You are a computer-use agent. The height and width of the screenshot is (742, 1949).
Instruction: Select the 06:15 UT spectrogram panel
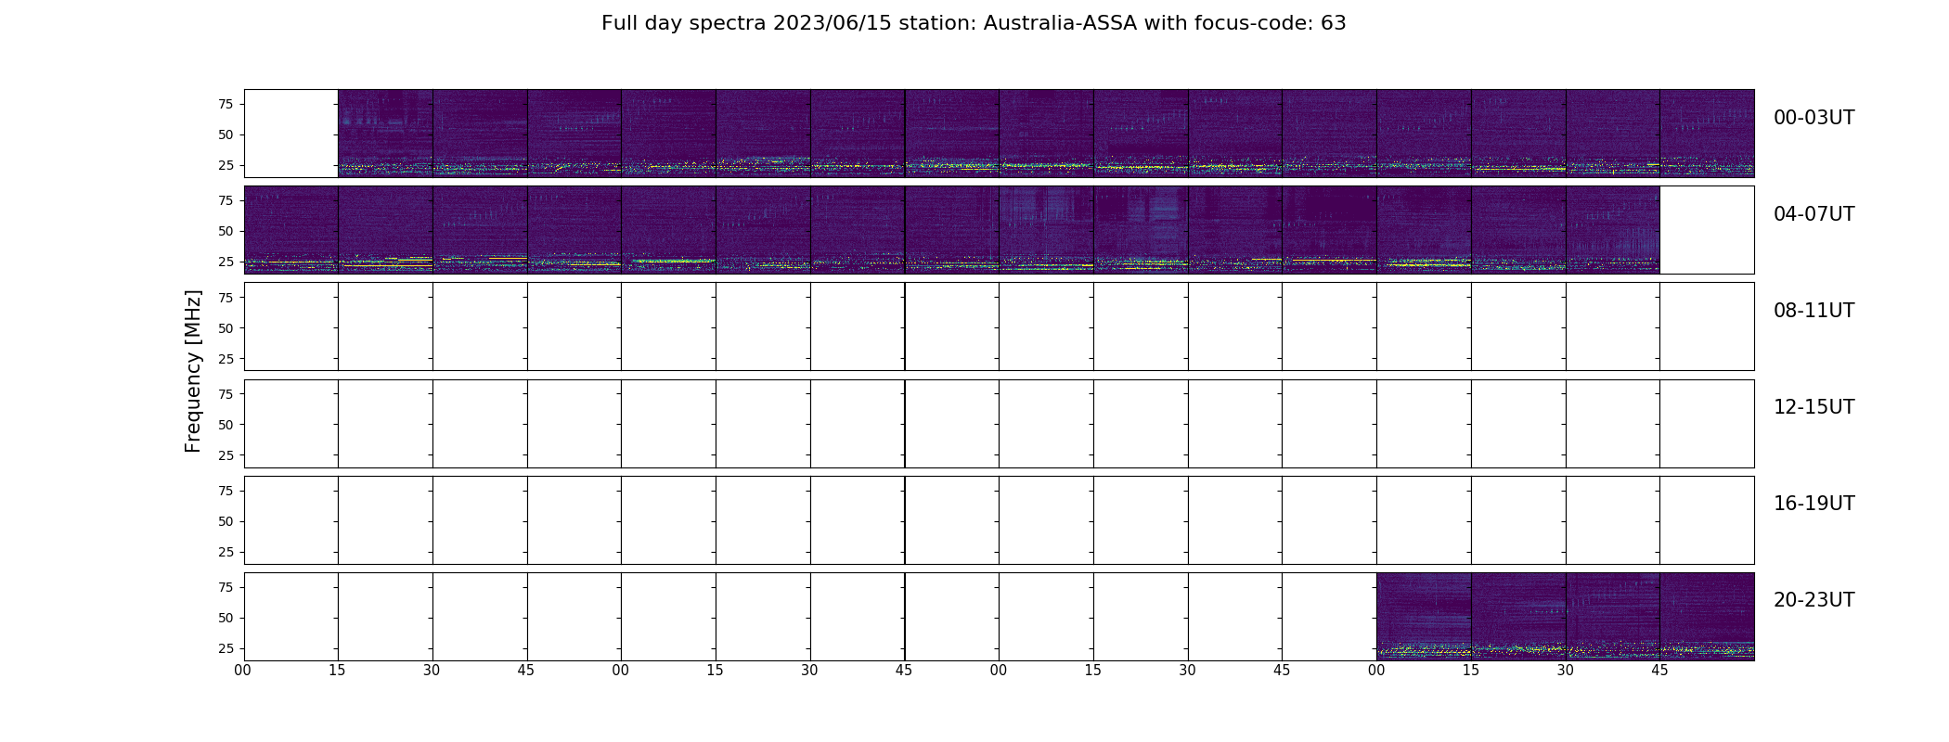point(1141,230)
